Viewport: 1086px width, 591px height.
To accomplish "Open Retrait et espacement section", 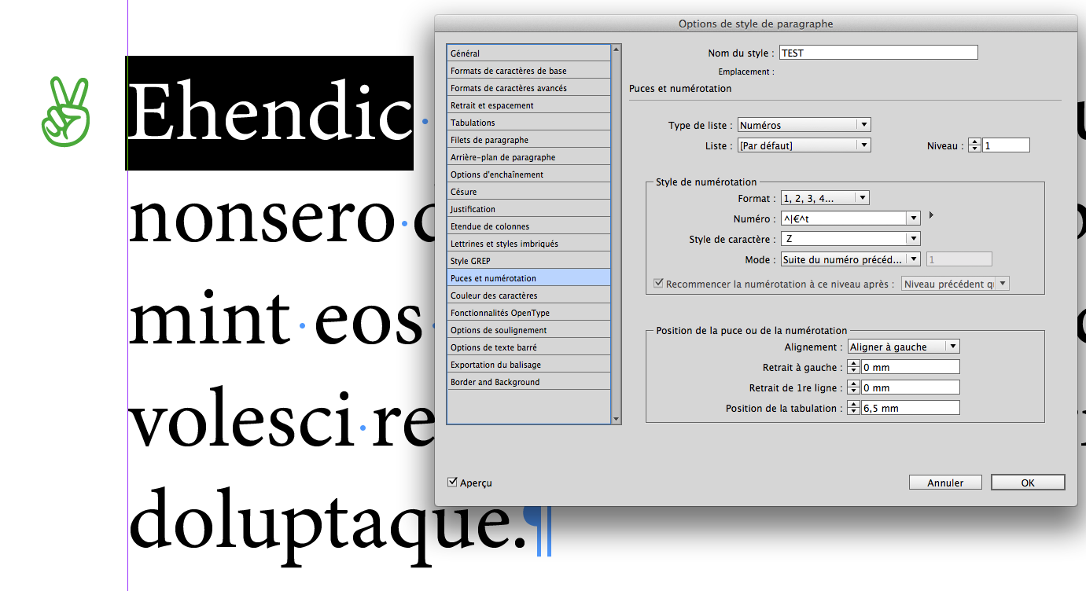I will [x=528, y=105].
